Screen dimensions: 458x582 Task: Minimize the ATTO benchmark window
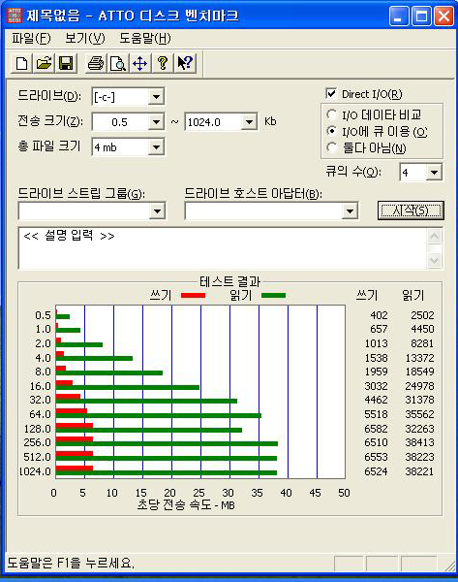point(398,16)
